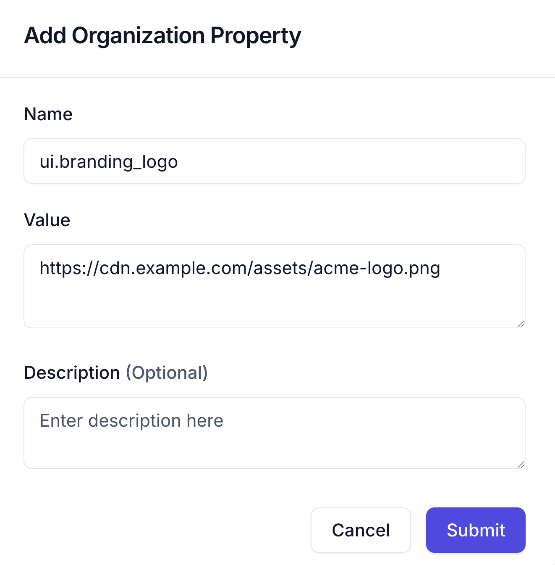Viewport: 555px width, 565px height.
Task: Click the divider line under the title
Action: click(277, 77)
